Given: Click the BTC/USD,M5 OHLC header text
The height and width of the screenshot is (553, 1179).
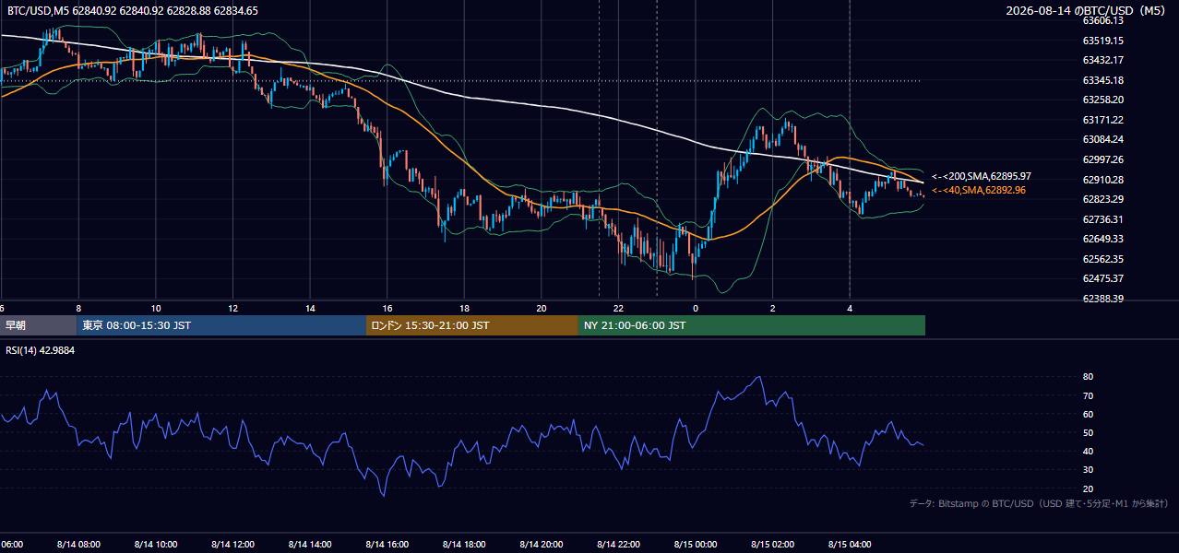Looking at the screenshot, I should point(132,11).
